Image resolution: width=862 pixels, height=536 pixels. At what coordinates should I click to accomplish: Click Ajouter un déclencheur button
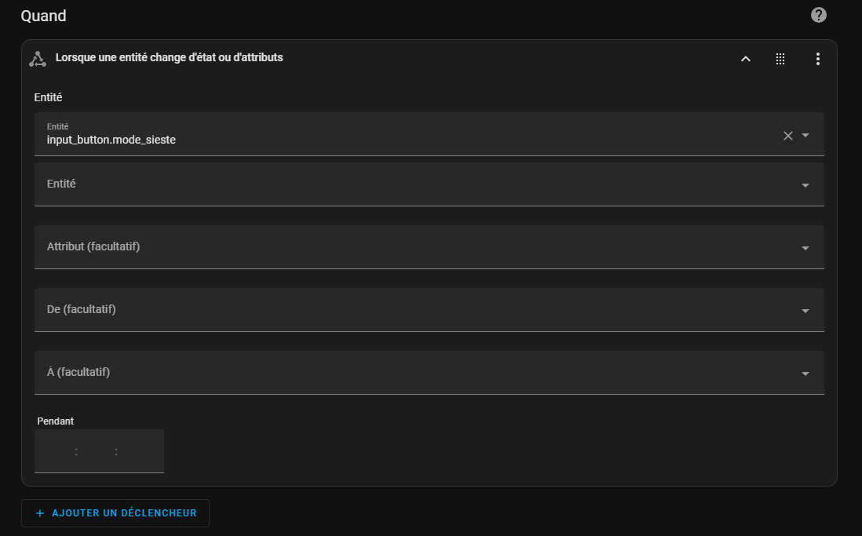(x=115, y=513)
